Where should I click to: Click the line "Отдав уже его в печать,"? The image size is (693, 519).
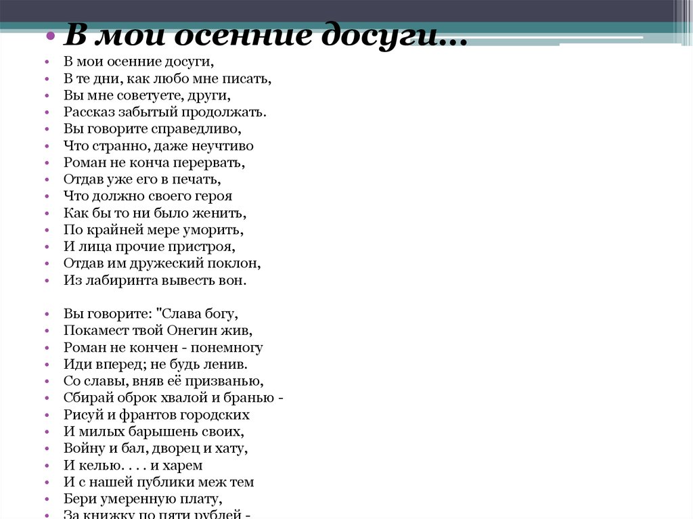142,179
